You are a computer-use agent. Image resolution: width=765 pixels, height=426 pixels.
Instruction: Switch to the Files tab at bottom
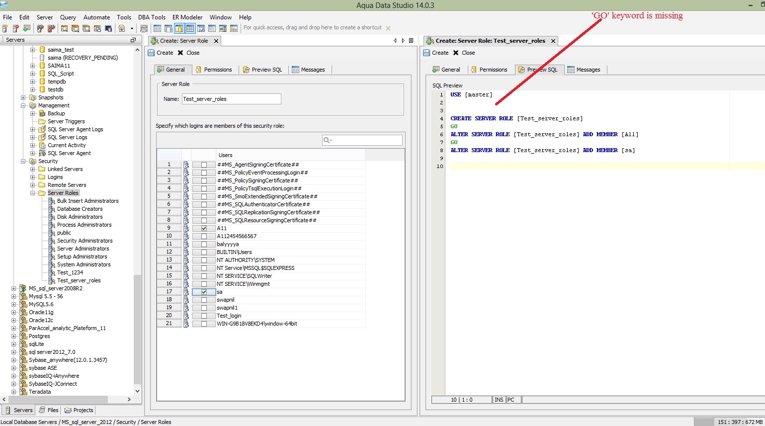[x=49, y=410]
